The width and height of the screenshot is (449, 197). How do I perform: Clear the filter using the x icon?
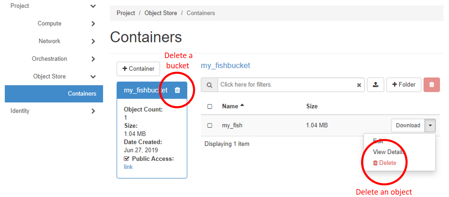[359, 85]
